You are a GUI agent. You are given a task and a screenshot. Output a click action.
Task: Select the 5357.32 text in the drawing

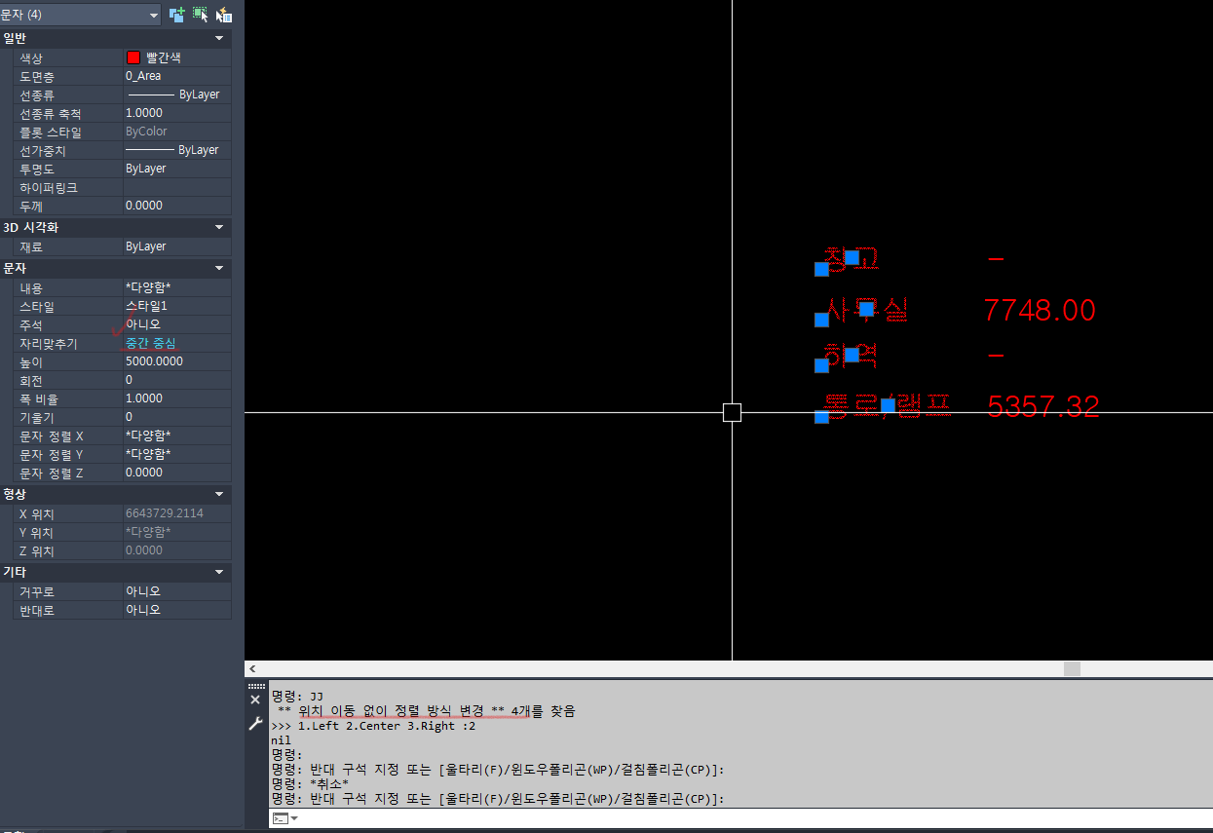[1043, 406]
